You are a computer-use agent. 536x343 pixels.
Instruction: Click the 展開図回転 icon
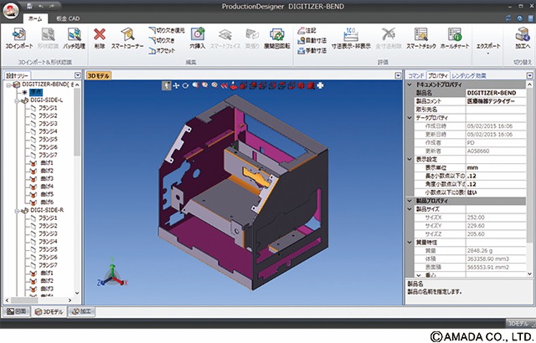(276, 37)
